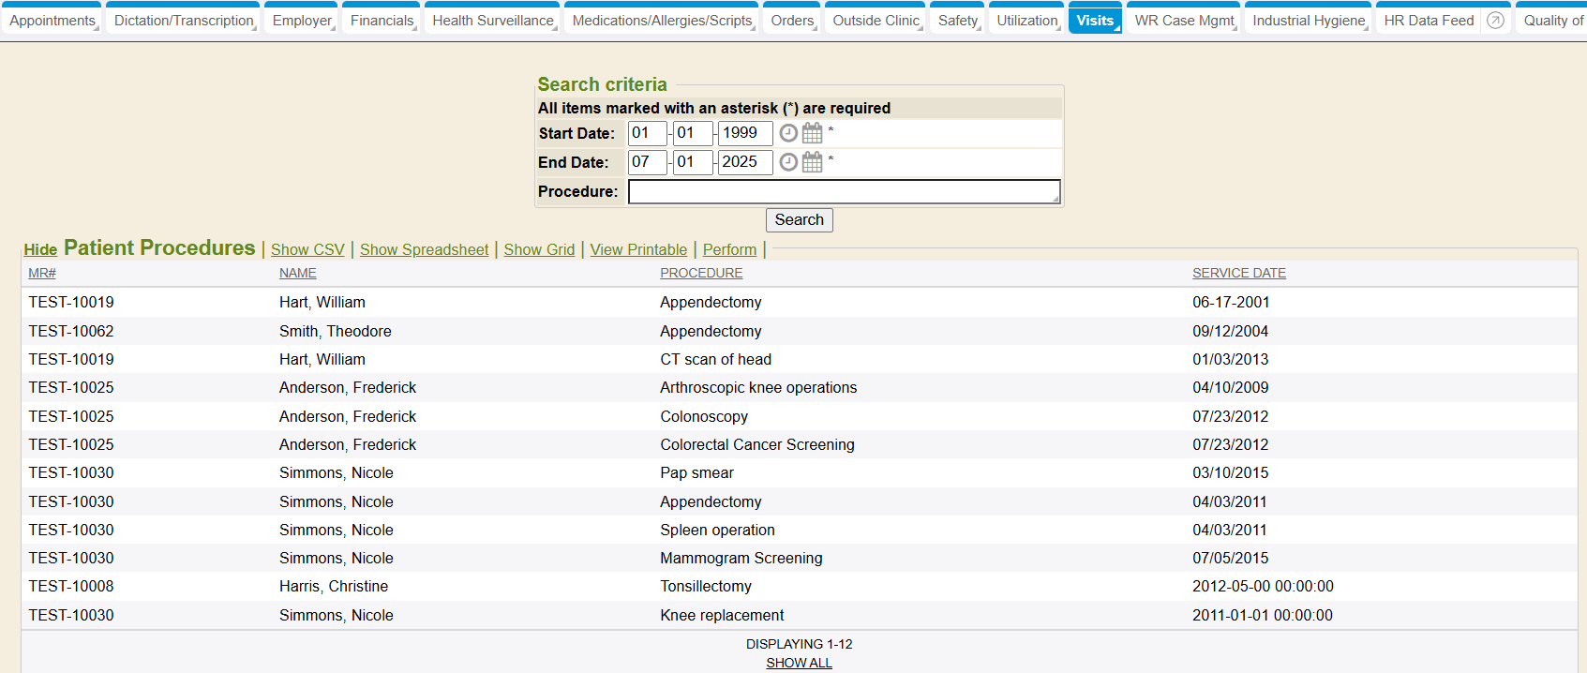This screenshot has width=1587, height=673.
Task: Click the Start Date clock icon
Action: (788, 133)
